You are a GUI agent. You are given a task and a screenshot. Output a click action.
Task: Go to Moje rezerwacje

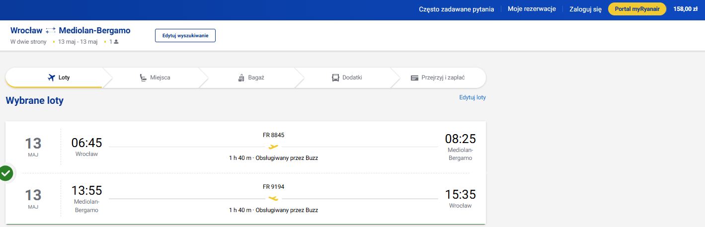[x=532, y=9]
